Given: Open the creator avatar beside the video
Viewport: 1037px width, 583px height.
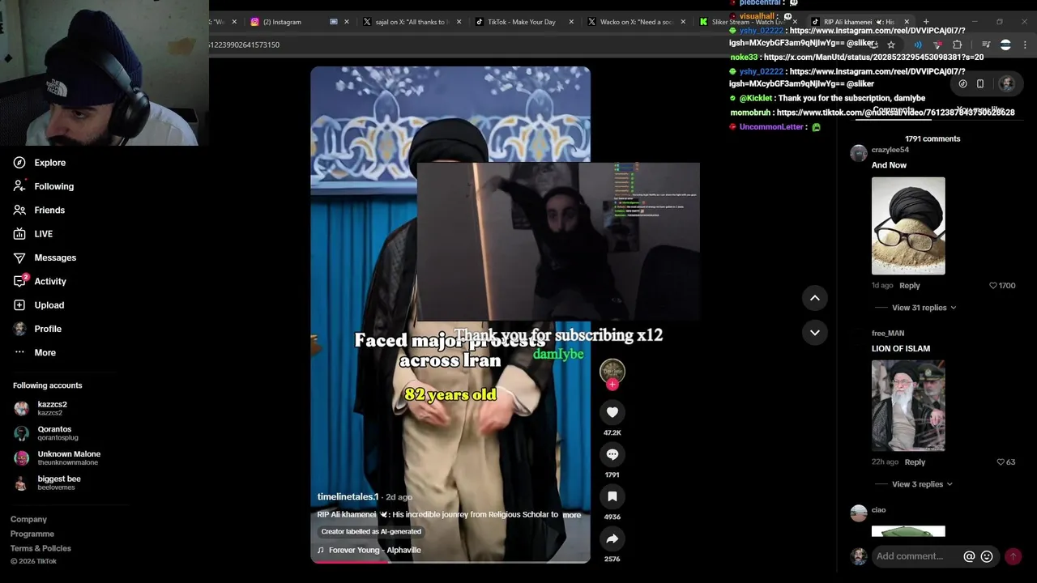Looking at the screenshot, I should (x=612, y=371).
